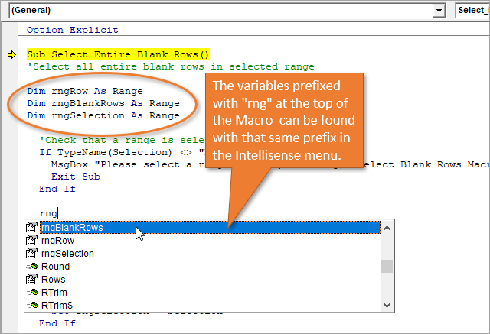Image resolution: width=490 pixels, height=334 pixels.
Task: Pick rngRow from the Intellisense list
Action: tap(58, 240)
